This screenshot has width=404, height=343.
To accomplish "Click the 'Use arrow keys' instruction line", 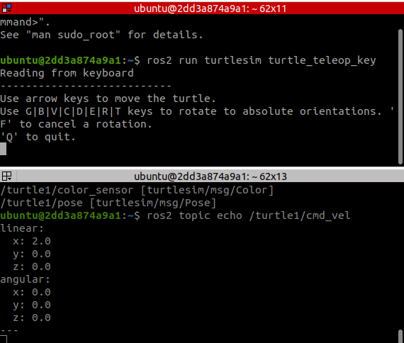I will coord(108,99).
